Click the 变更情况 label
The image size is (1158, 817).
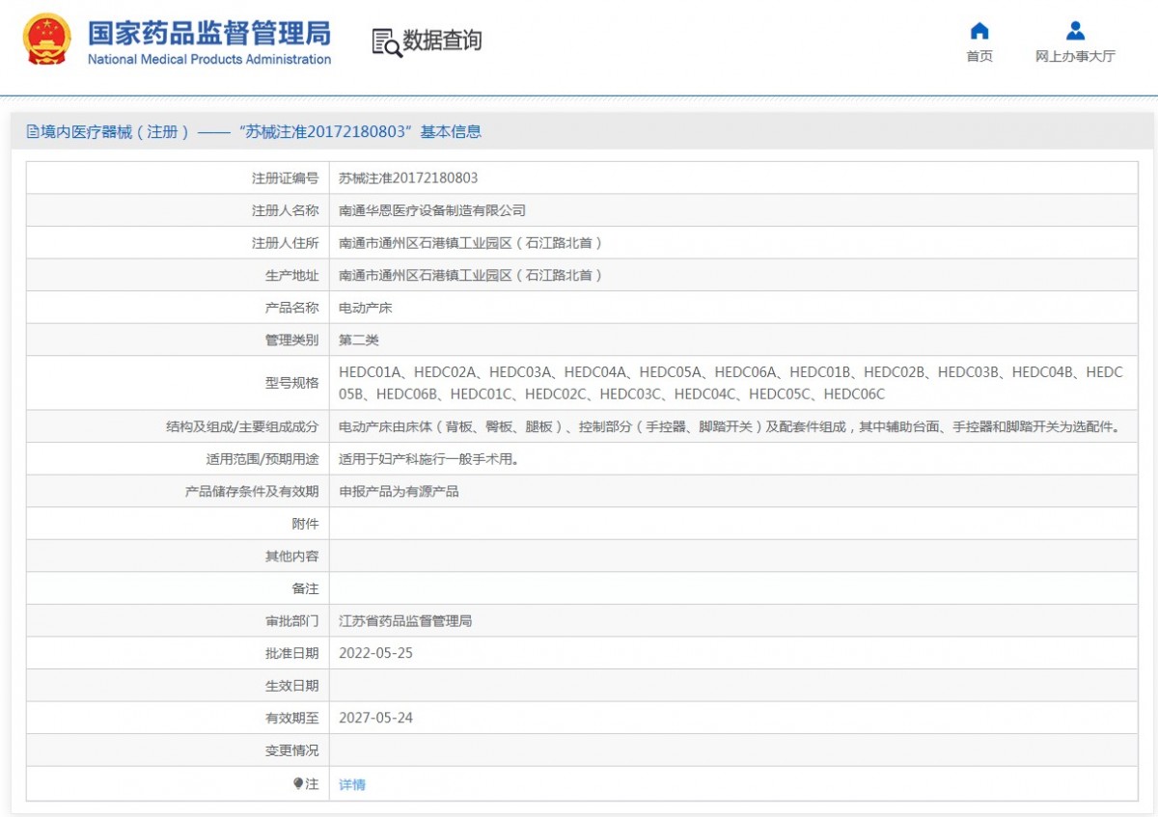[291, 750]
